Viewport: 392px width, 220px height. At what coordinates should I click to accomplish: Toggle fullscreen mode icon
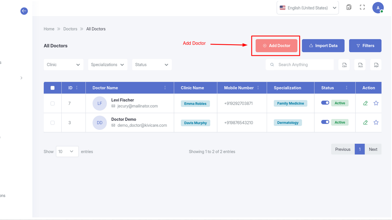point(362,7)
